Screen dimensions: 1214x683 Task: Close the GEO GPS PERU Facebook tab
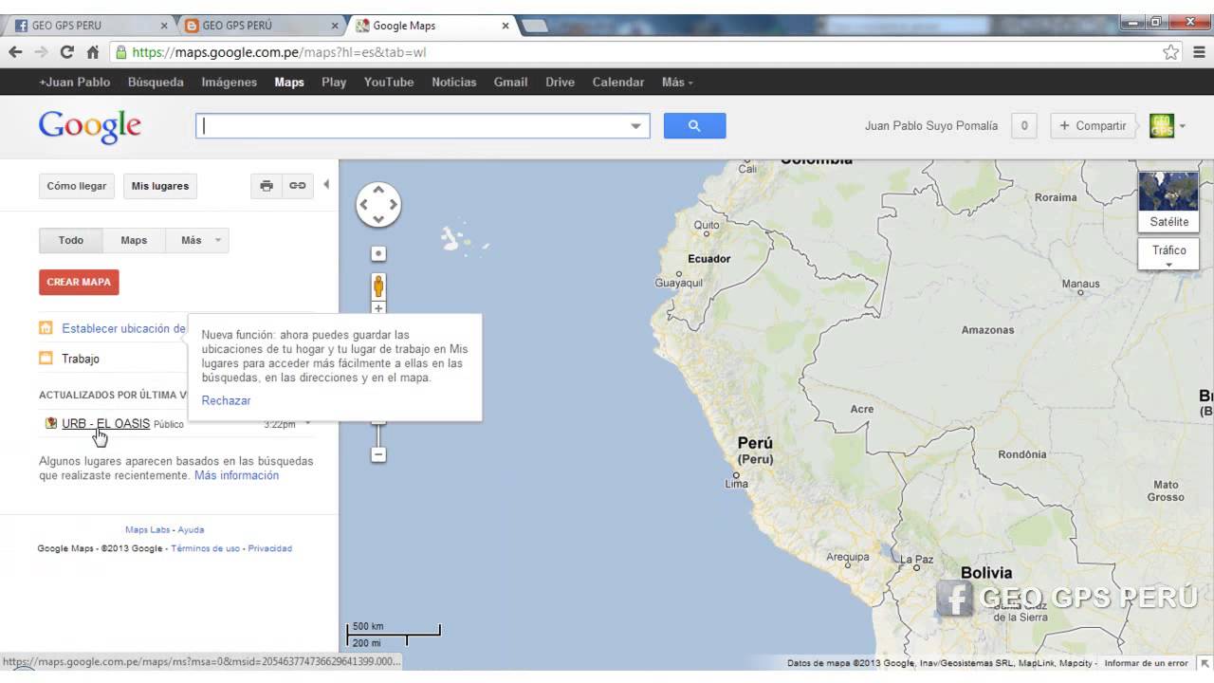tap(164, 26)
